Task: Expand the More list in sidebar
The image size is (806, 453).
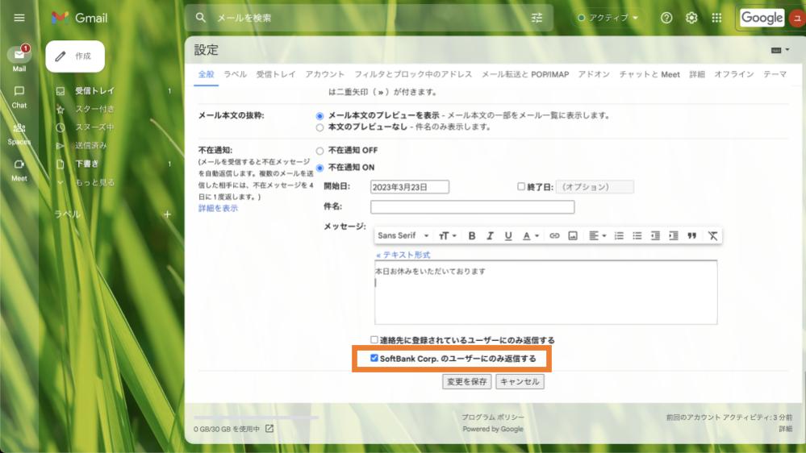Action: (x=94, y=182)
